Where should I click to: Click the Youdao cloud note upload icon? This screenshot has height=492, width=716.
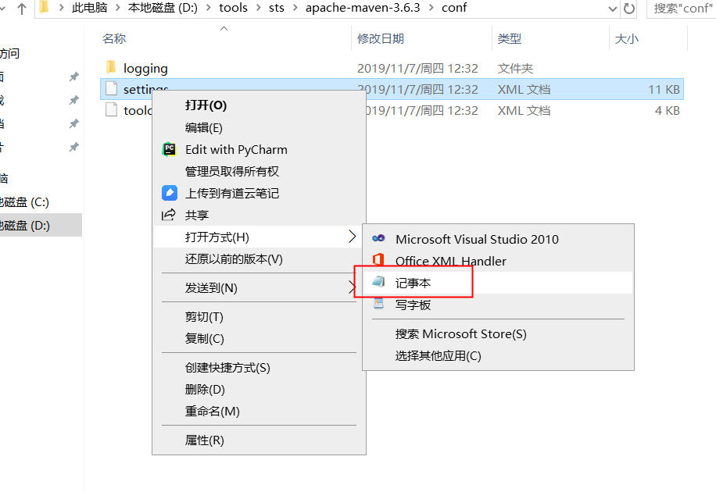pyautogui.click(x=170, y=193)
